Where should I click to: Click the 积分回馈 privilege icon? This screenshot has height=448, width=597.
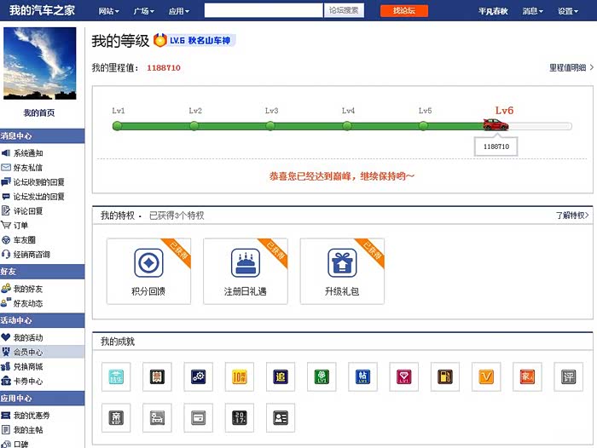pyautogui.click(x=148, y=263)
